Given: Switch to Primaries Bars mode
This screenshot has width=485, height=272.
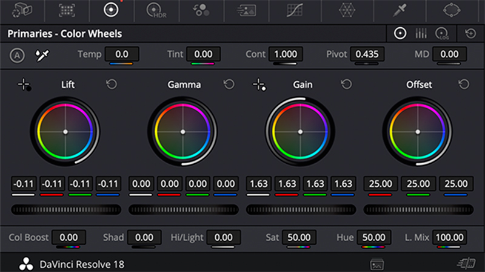Looking at the screenshot, I should click(x=421, y=34).
